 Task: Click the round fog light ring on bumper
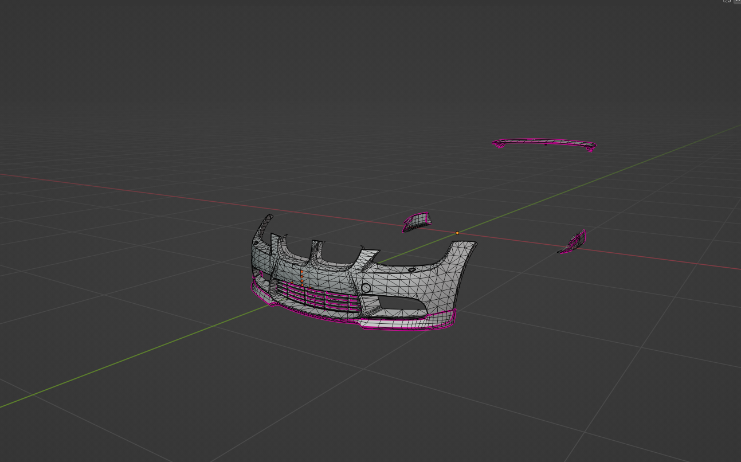366,288
